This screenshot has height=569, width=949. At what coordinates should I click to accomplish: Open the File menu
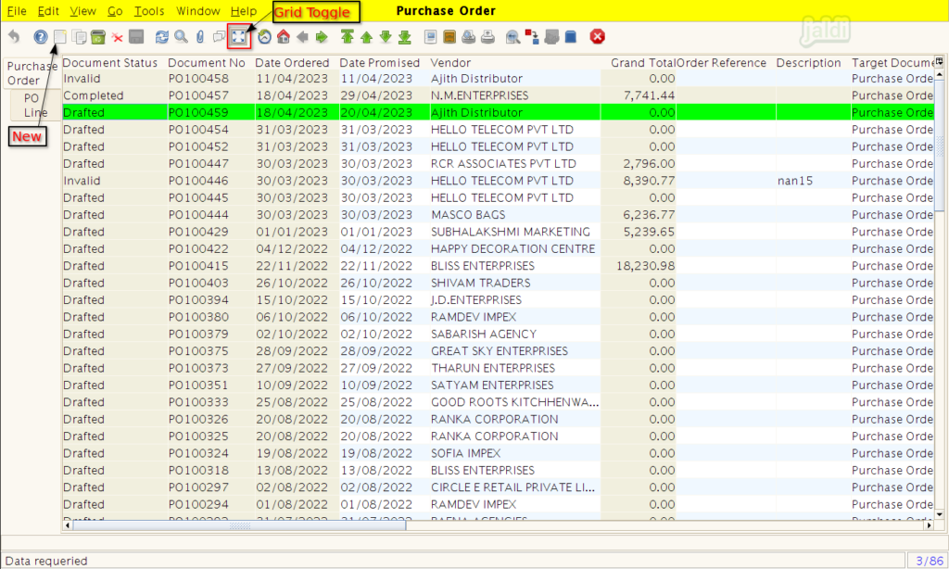[x=17, y=11]
